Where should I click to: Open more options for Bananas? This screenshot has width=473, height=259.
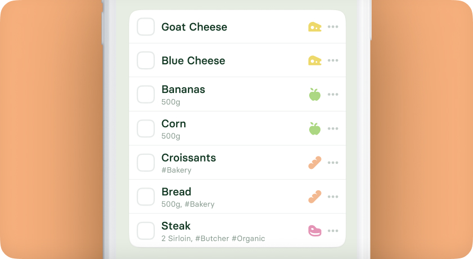(x=333, y=95)
